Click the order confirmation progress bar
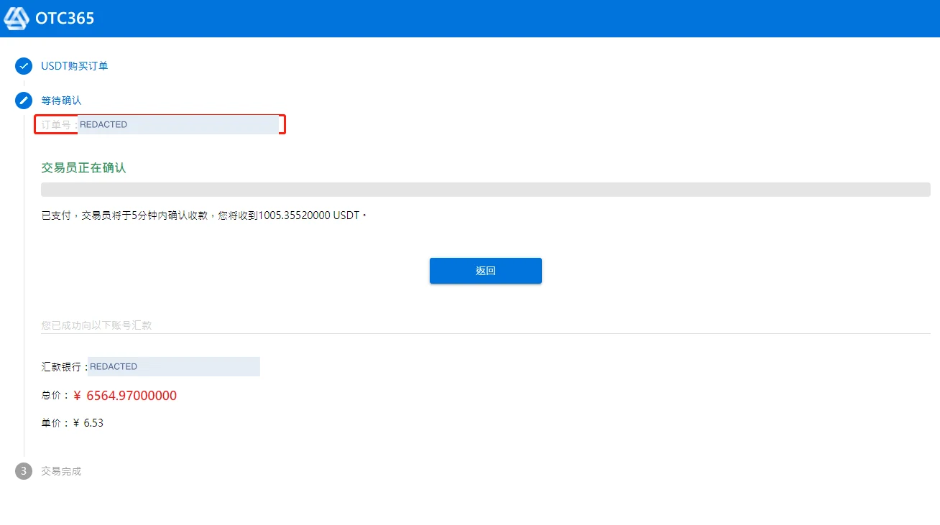940x525 pixels. [486, 190]
